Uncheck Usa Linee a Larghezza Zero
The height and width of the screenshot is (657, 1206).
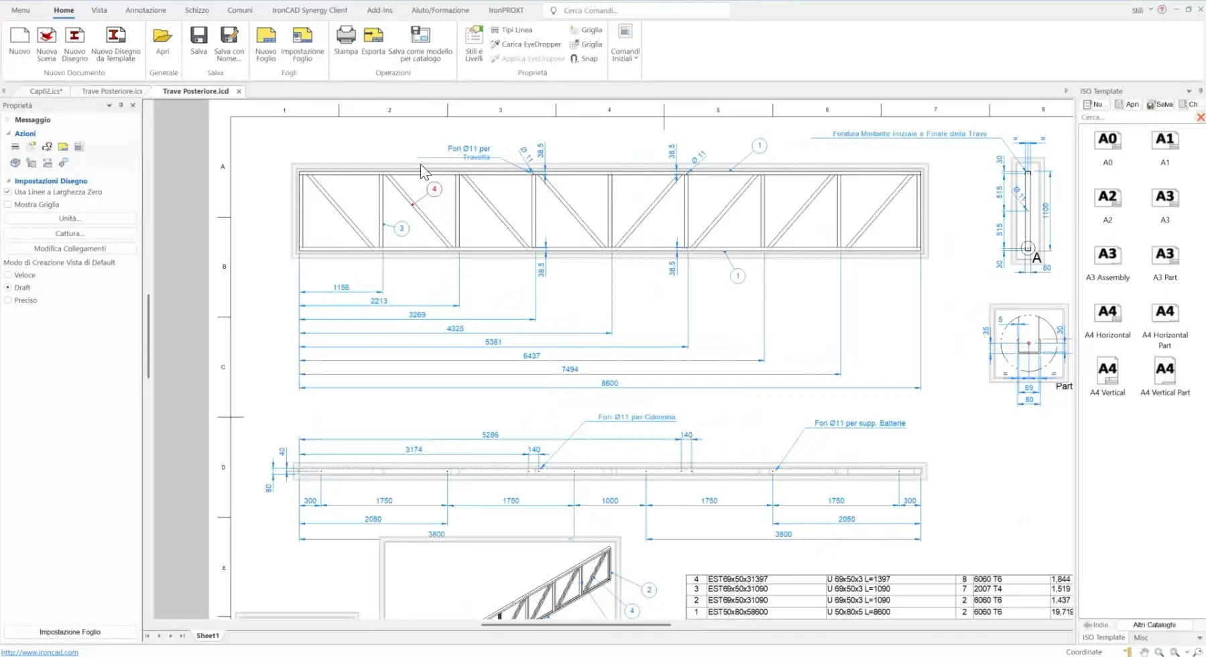click(x=8, y=192)
